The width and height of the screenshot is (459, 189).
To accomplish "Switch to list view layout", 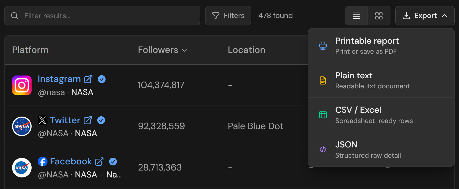I will click(x=356, y=16).
